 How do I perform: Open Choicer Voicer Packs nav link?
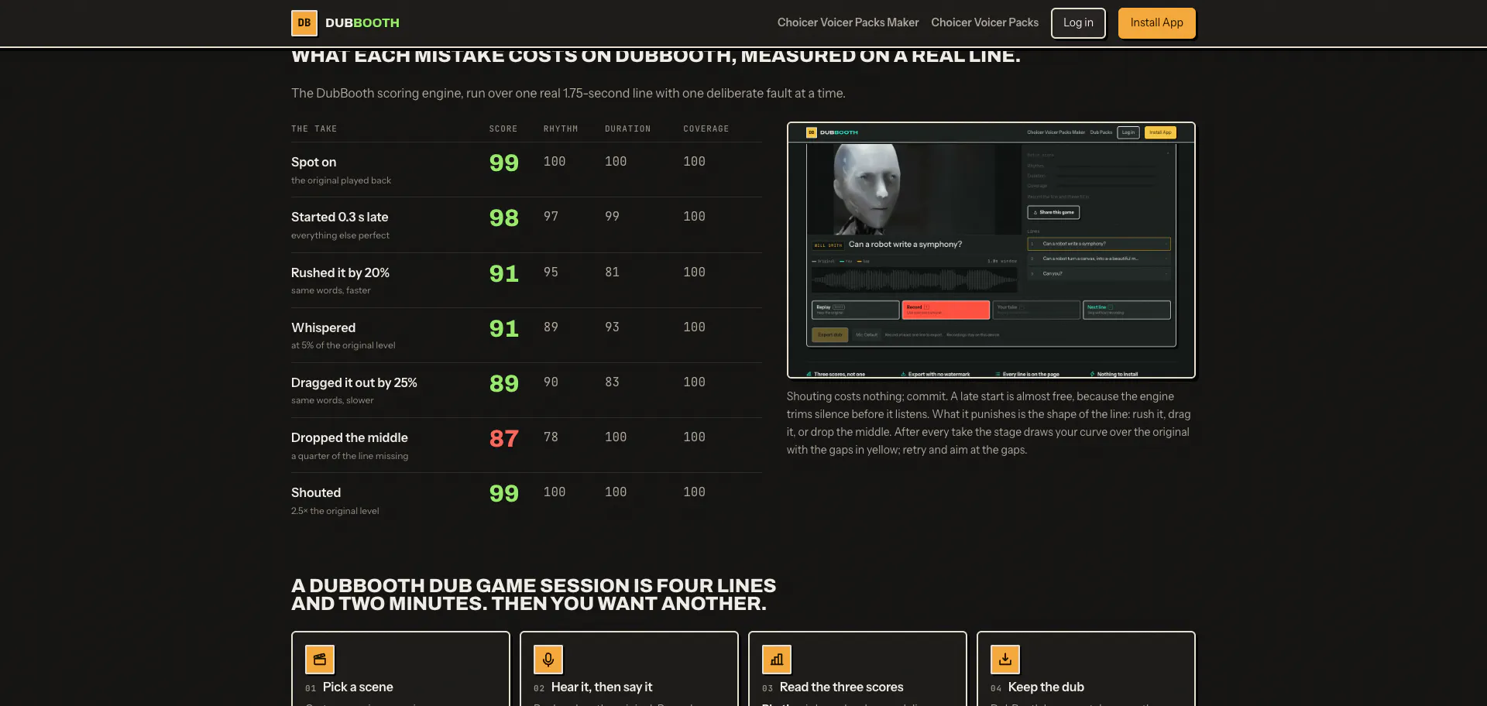click(x=985, y=22)
